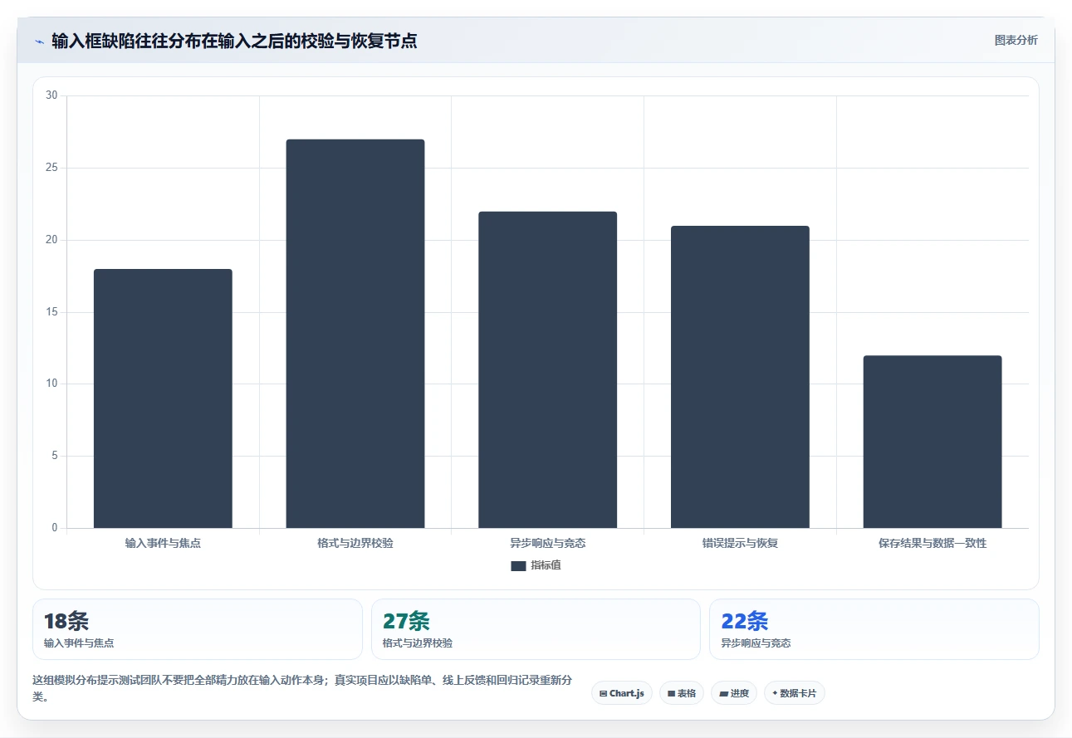
Task: Click the chart title 输入框缺陷往往分布… heading
Action: pos(234,41)
